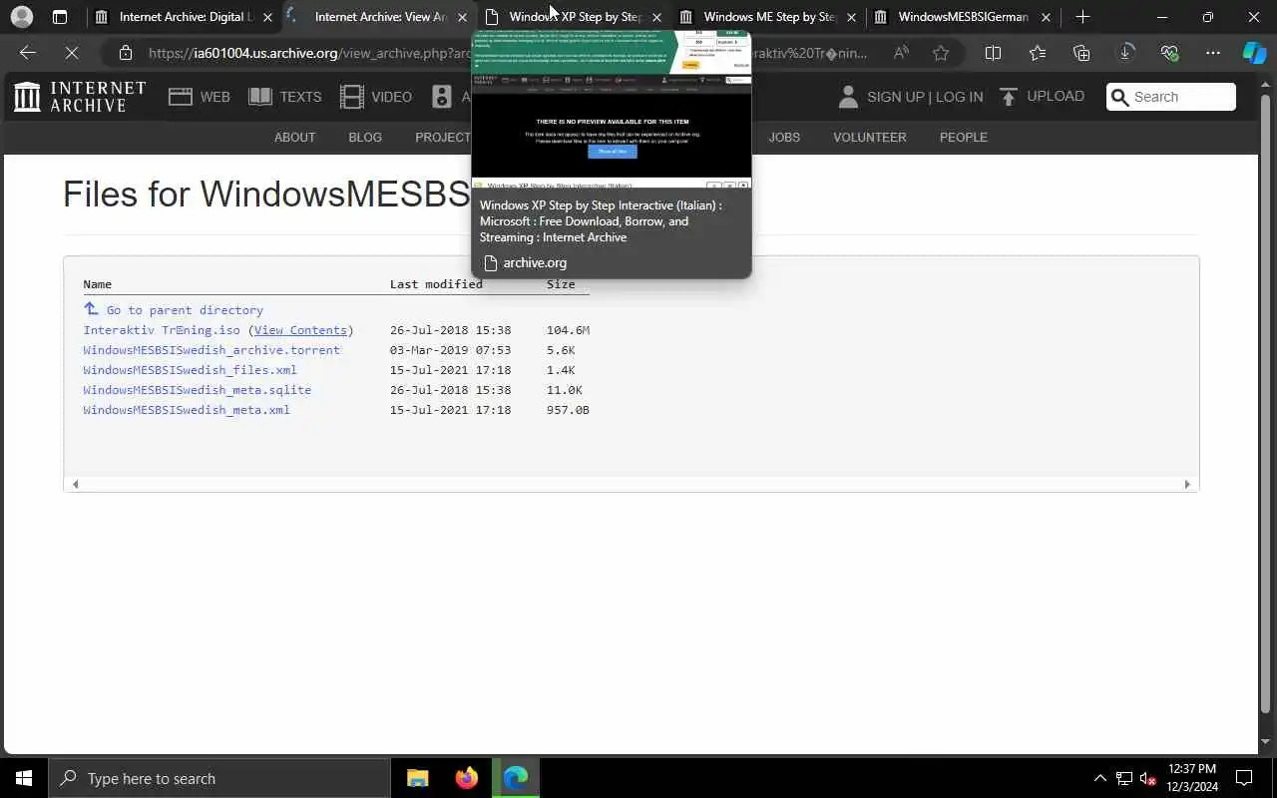Open File Explorer from taskbar

tap(417, 778)
